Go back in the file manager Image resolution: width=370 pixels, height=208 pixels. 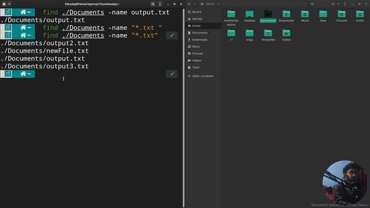pyautogui.click(x=189, y=4)
